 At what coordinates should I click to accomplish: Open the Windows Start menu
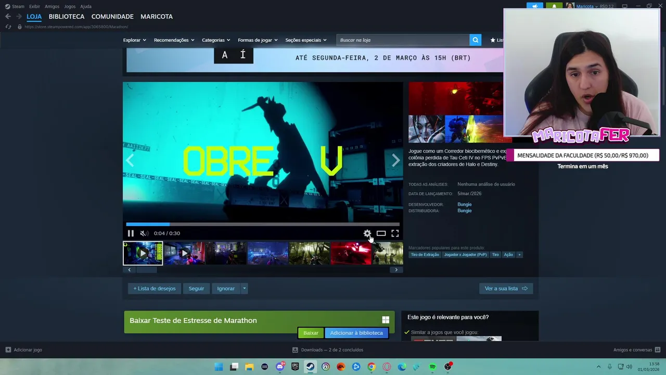tap(219, 367)
